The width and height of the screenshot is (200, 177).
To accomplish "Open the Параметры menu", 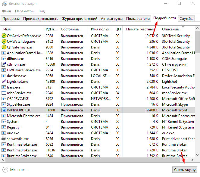I will point(25,11).
